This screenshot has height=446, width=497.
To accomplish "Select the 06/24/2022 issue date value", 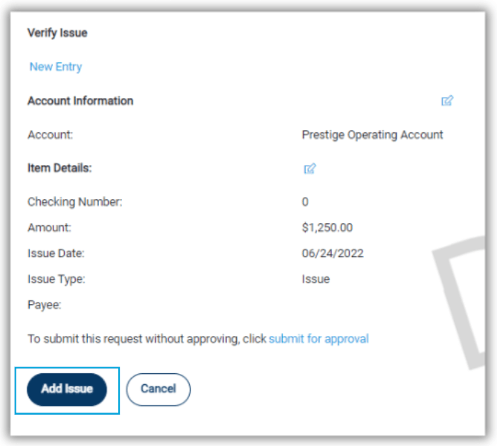I will click(x=333, y=253).
